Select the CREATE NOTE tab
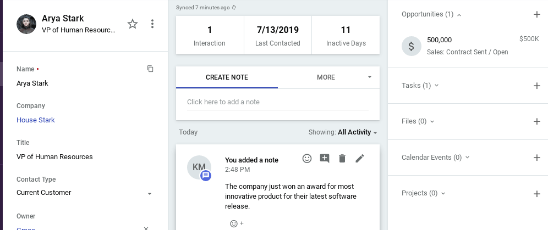 pyautogui.click(x=227, y=77)
